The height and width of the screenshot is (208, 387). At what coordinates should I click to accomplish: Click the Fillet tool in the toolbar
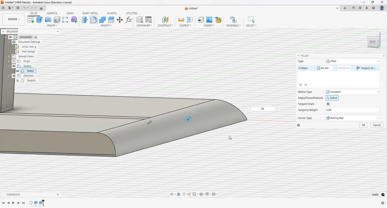(x=94, y=19)
